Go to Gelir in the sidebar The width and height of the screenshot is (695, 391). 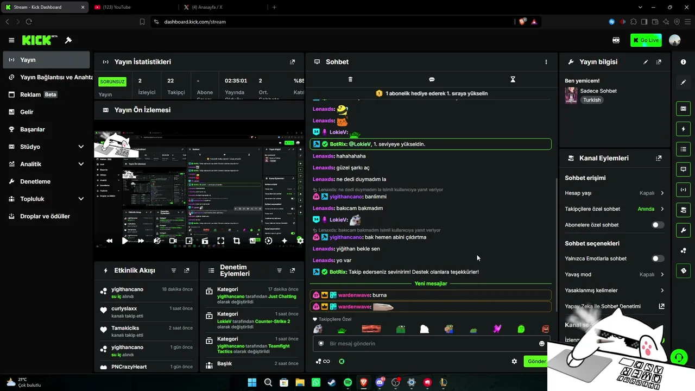[x=46, y=112]
